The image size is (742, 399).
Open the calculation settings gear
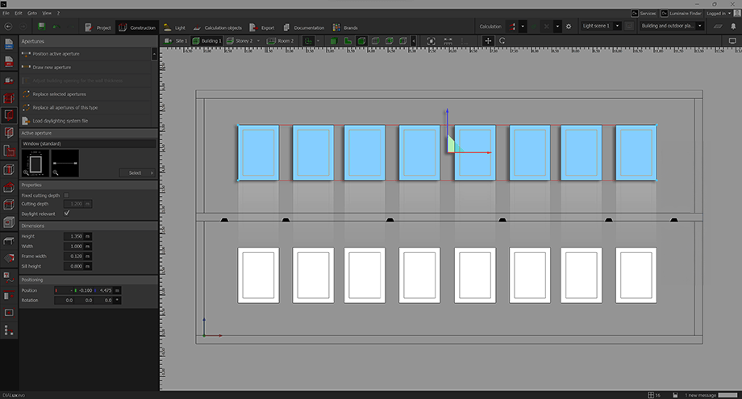click(569, 26)
